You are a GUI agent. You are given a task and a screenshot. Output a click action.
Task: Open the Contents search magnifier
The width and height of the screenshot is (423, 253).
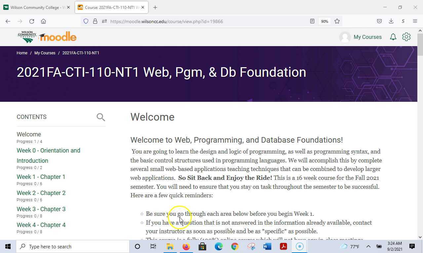(x=100, y=117)
